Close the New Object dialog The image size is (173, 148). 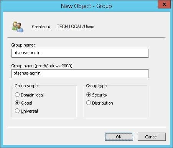point(164,4)
